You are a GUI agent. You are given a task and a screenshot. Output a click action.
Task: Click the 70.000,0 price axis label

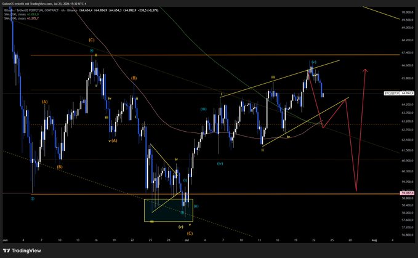click(x=408, y=12)
